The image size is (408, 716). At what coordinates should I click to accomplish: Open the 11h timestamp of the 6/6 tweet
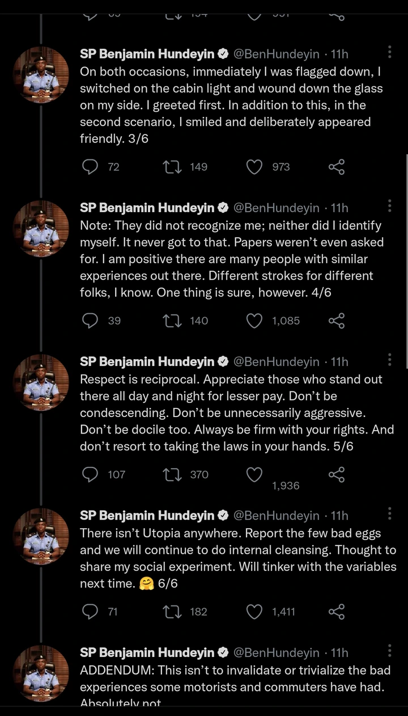(339, 515)
